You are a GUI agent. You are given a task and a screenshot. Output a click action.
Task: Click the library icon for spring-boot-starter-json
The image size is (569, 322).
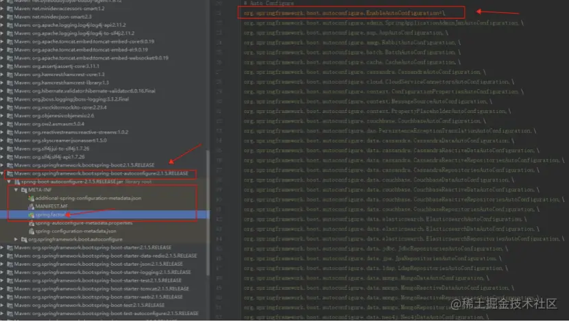tap(10, 264)
